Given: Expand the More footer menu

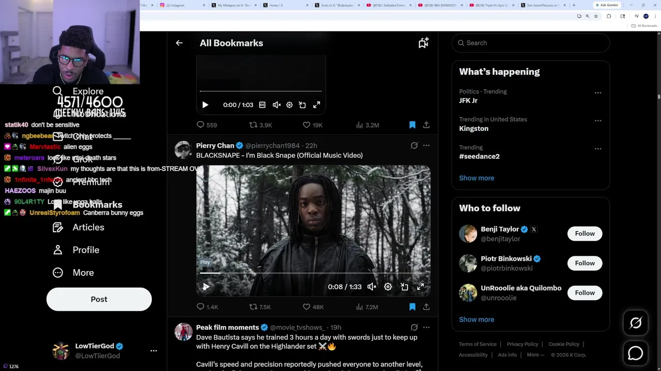Looking at the screenshot, I should [536, 355].
